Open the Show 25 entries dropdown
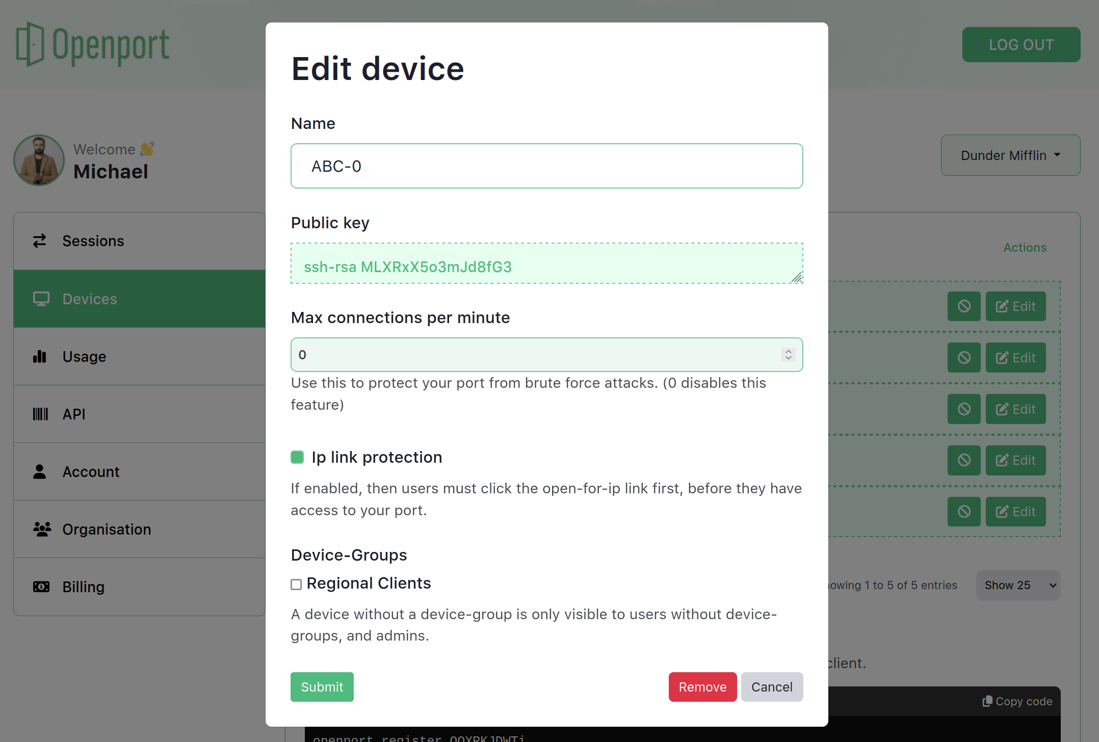The height and width of the screenshot is (742, 1099). point(1017,585)
